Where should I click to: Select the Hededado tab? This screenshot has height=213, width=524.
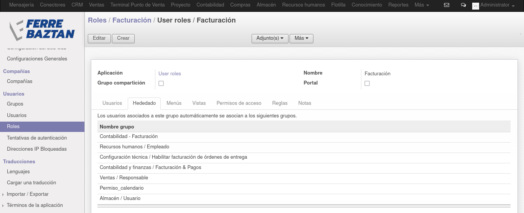144,103
